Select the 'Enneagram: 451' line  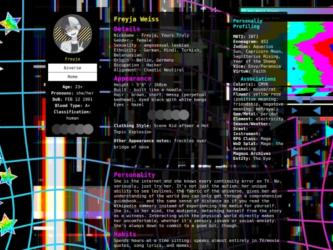(250, 41)
